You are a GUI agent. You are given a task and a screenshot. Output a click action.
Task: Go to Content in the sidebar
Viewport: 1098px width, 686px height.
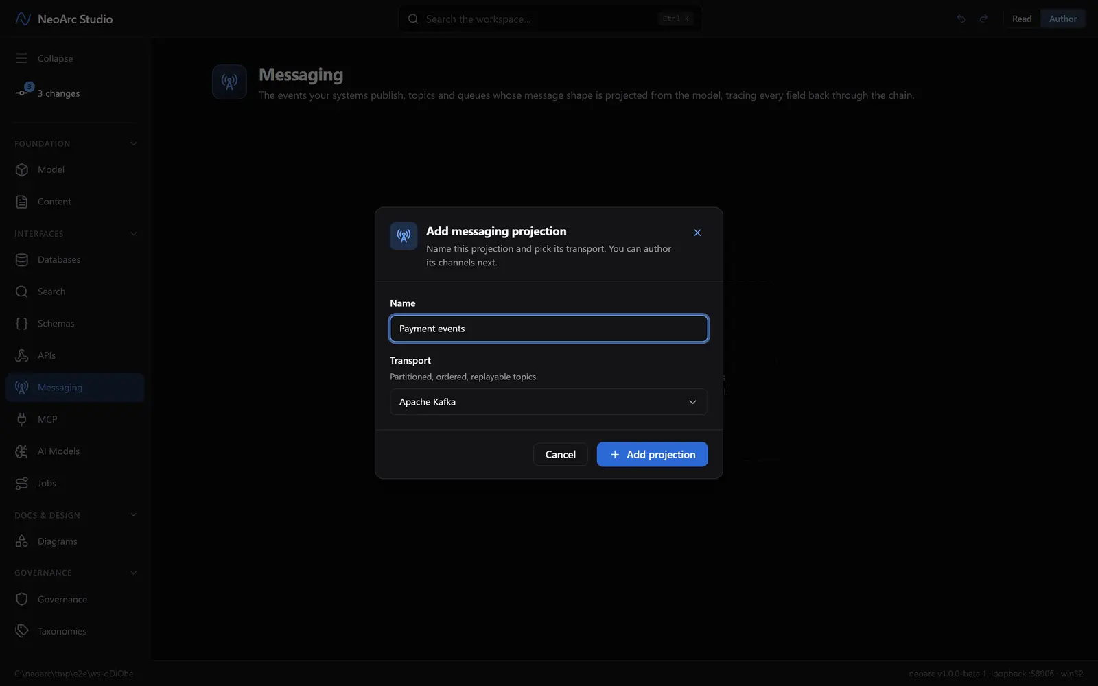pyautogui.click(x=75, y=202)
